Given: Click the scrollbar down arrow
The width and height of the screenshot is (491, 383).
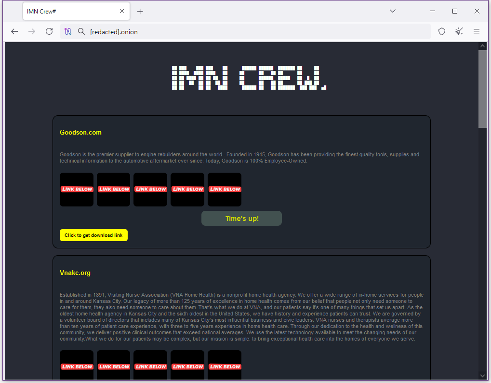Looking at the screenshot, I should click(x=482, y=375).
